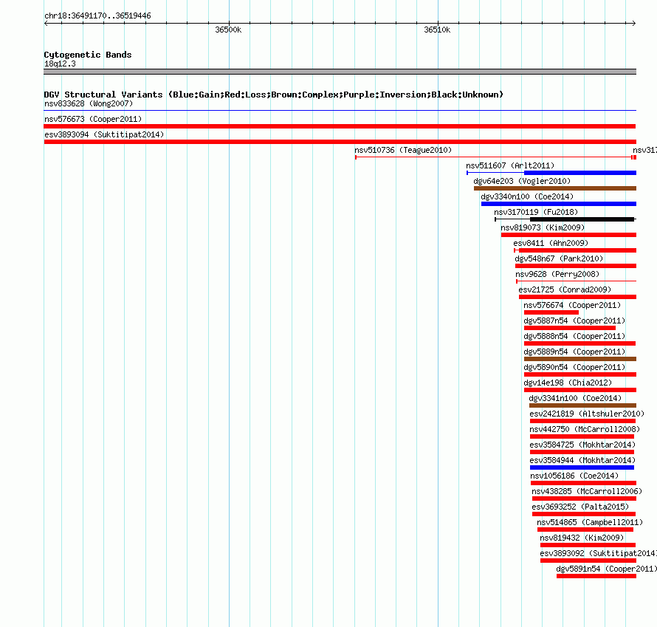Viewport: 657px width, 627px height.
Task: Click the nsv3170119 (Fu2018) black bar
Action: [582, 219]
